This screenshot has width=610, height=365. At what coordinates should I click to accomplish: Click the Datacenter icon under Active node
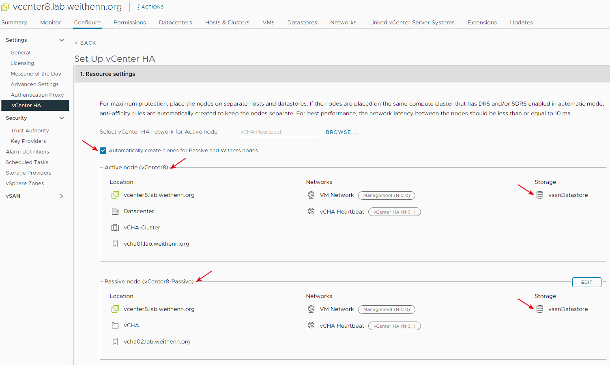point(115,211)
